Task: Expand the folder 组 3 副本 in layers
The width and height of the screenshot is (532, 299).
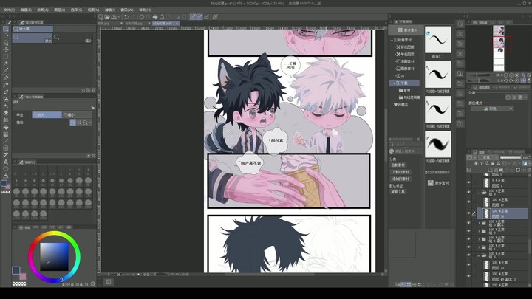Action: (479, 223)
